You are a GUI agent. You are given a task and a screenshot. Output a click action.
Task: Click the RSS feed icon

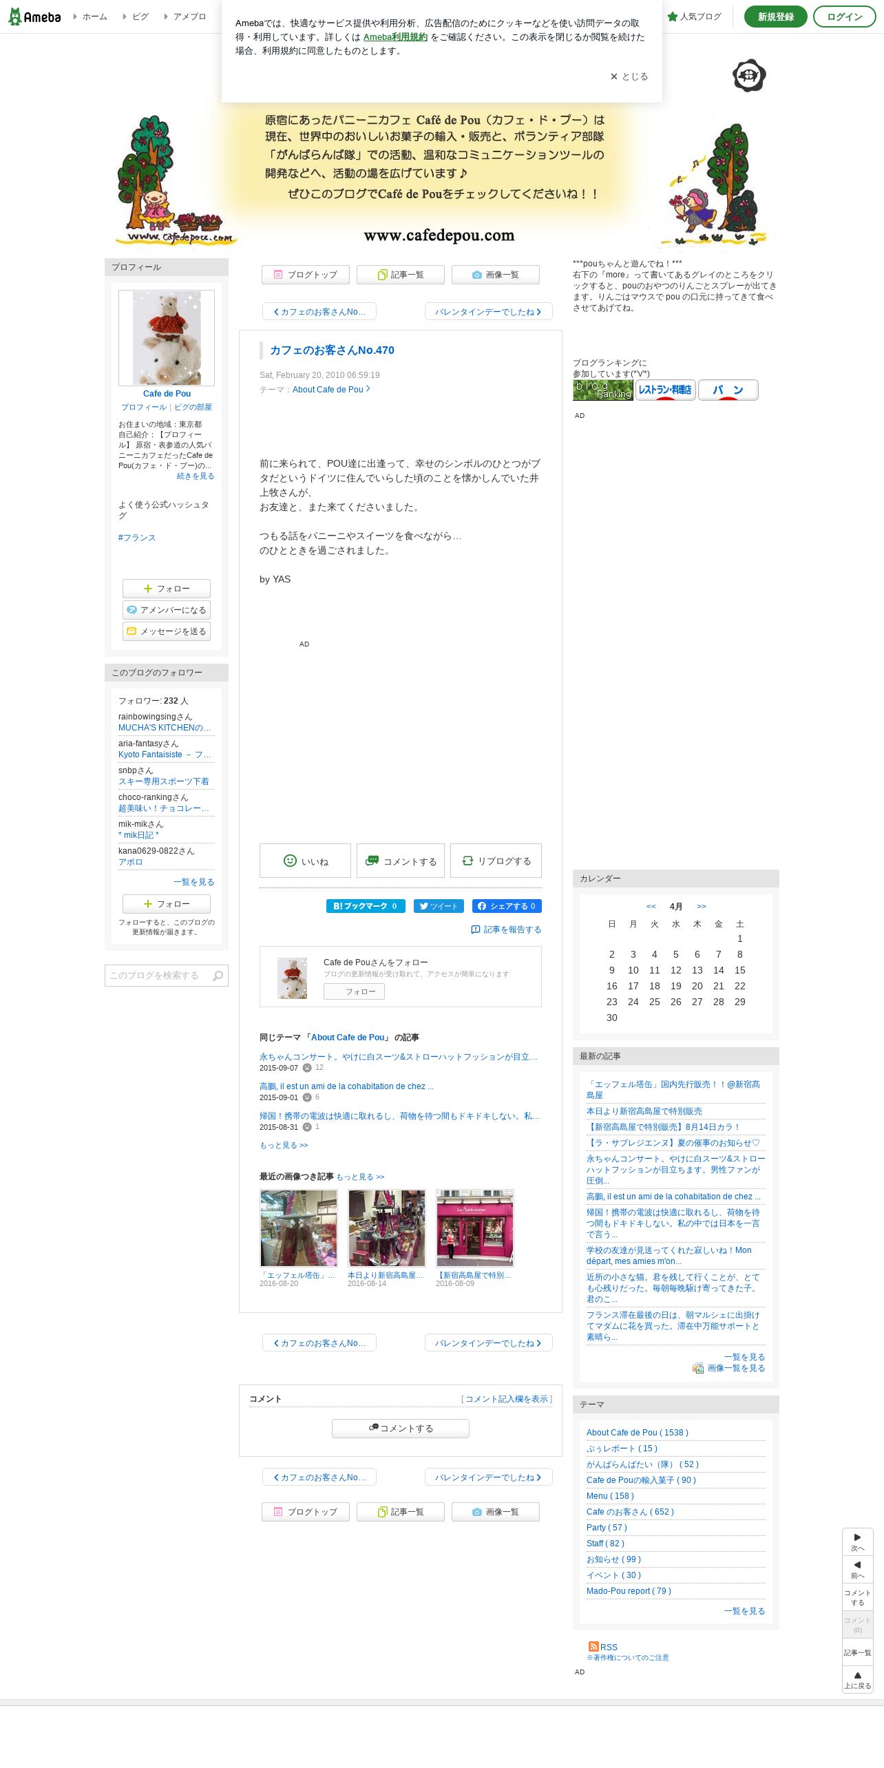(x=593, y=1646)
